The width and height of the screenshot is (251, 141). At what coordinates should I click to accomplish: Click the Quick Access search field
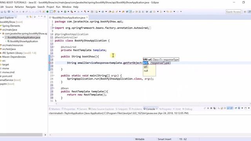[233, 12]
